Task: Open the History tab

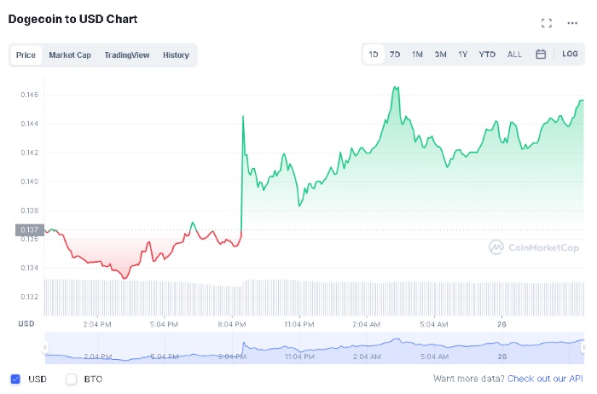Action: (176, 55)
